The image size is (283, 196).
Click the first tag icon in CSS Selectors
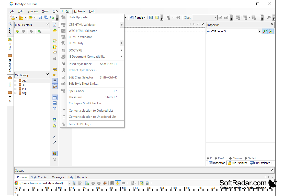(17, 32)
